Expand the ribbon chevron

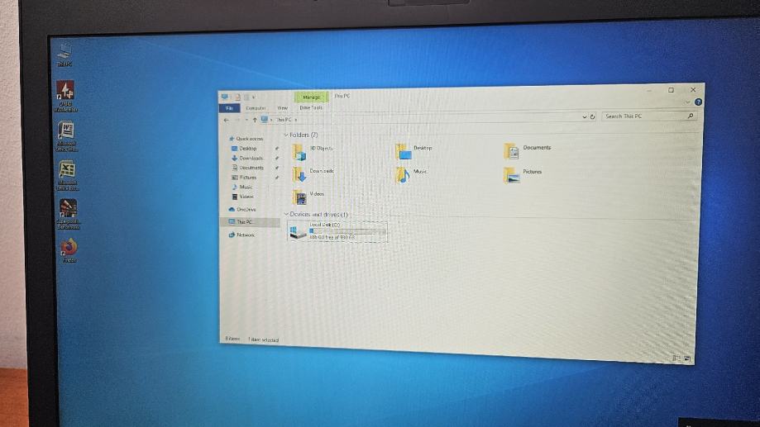click(687, 102)
